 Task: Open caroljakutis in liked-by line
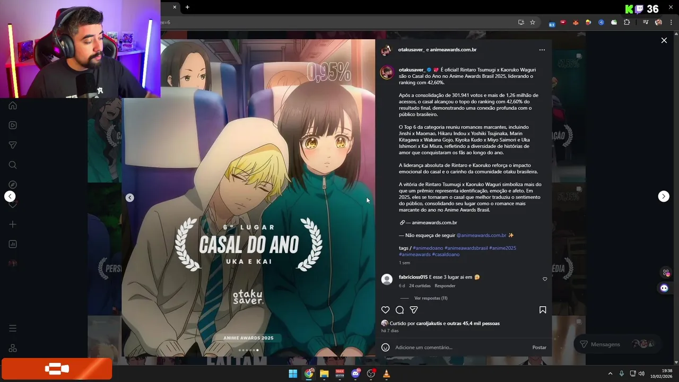click(429, 324)
